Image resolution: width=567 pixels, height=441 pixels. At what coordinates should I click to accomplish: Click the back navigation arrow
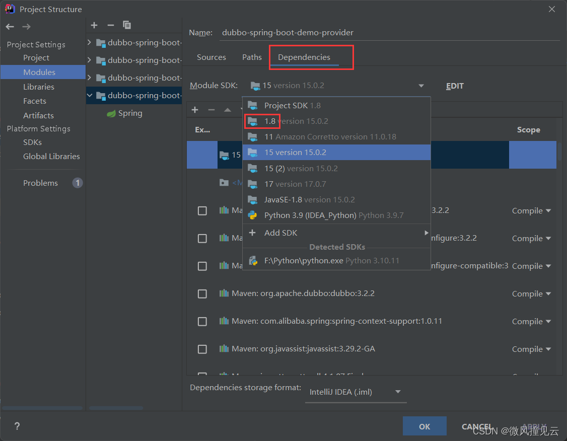point(10,27)
